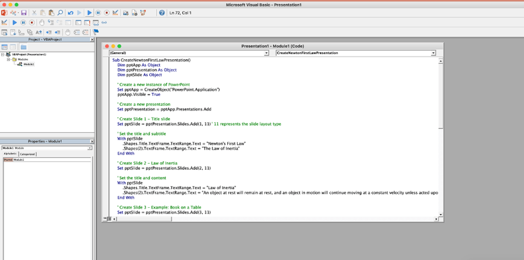
Task: Select Module1 in the project tree
Action: (29, 64)
